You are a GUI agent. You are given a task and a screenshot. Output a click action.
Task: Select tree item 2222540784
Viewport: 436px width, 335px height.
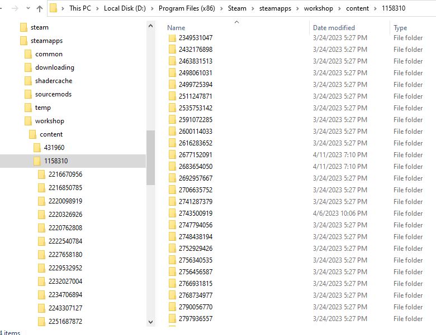65,241
